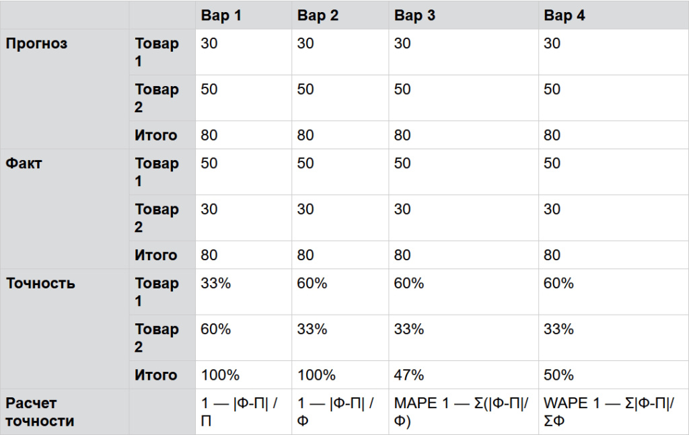Click the "Точность" row group label
This screenshot has width=689, height=435.
[40, 283]
